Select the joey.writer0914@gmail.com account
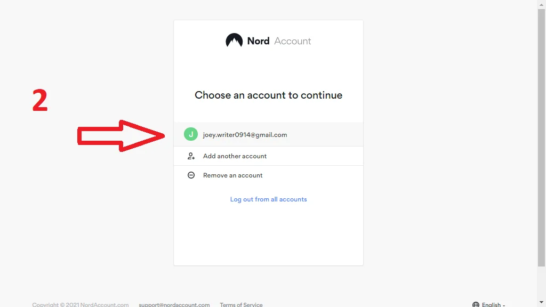546x307 pixels. pos(245,135)
